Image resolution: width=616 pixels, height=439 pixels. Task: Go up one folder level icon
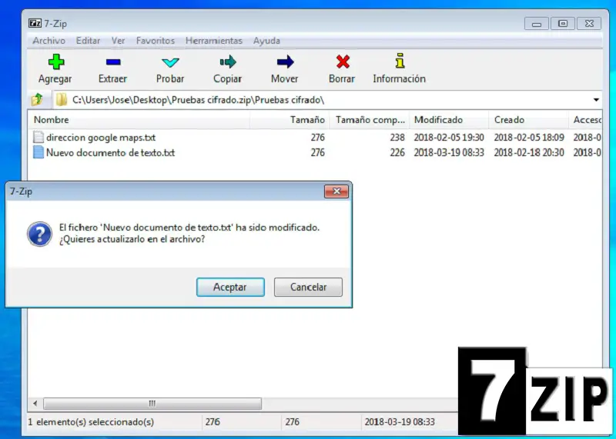(38, 100)
